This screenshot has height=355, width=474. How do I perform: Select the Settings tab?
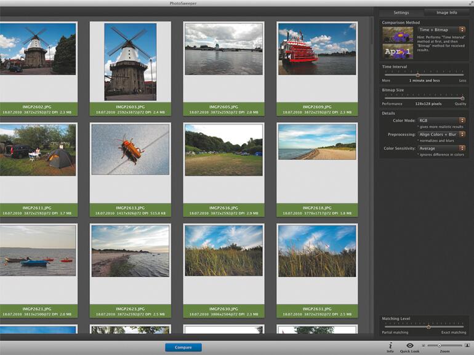401,12
